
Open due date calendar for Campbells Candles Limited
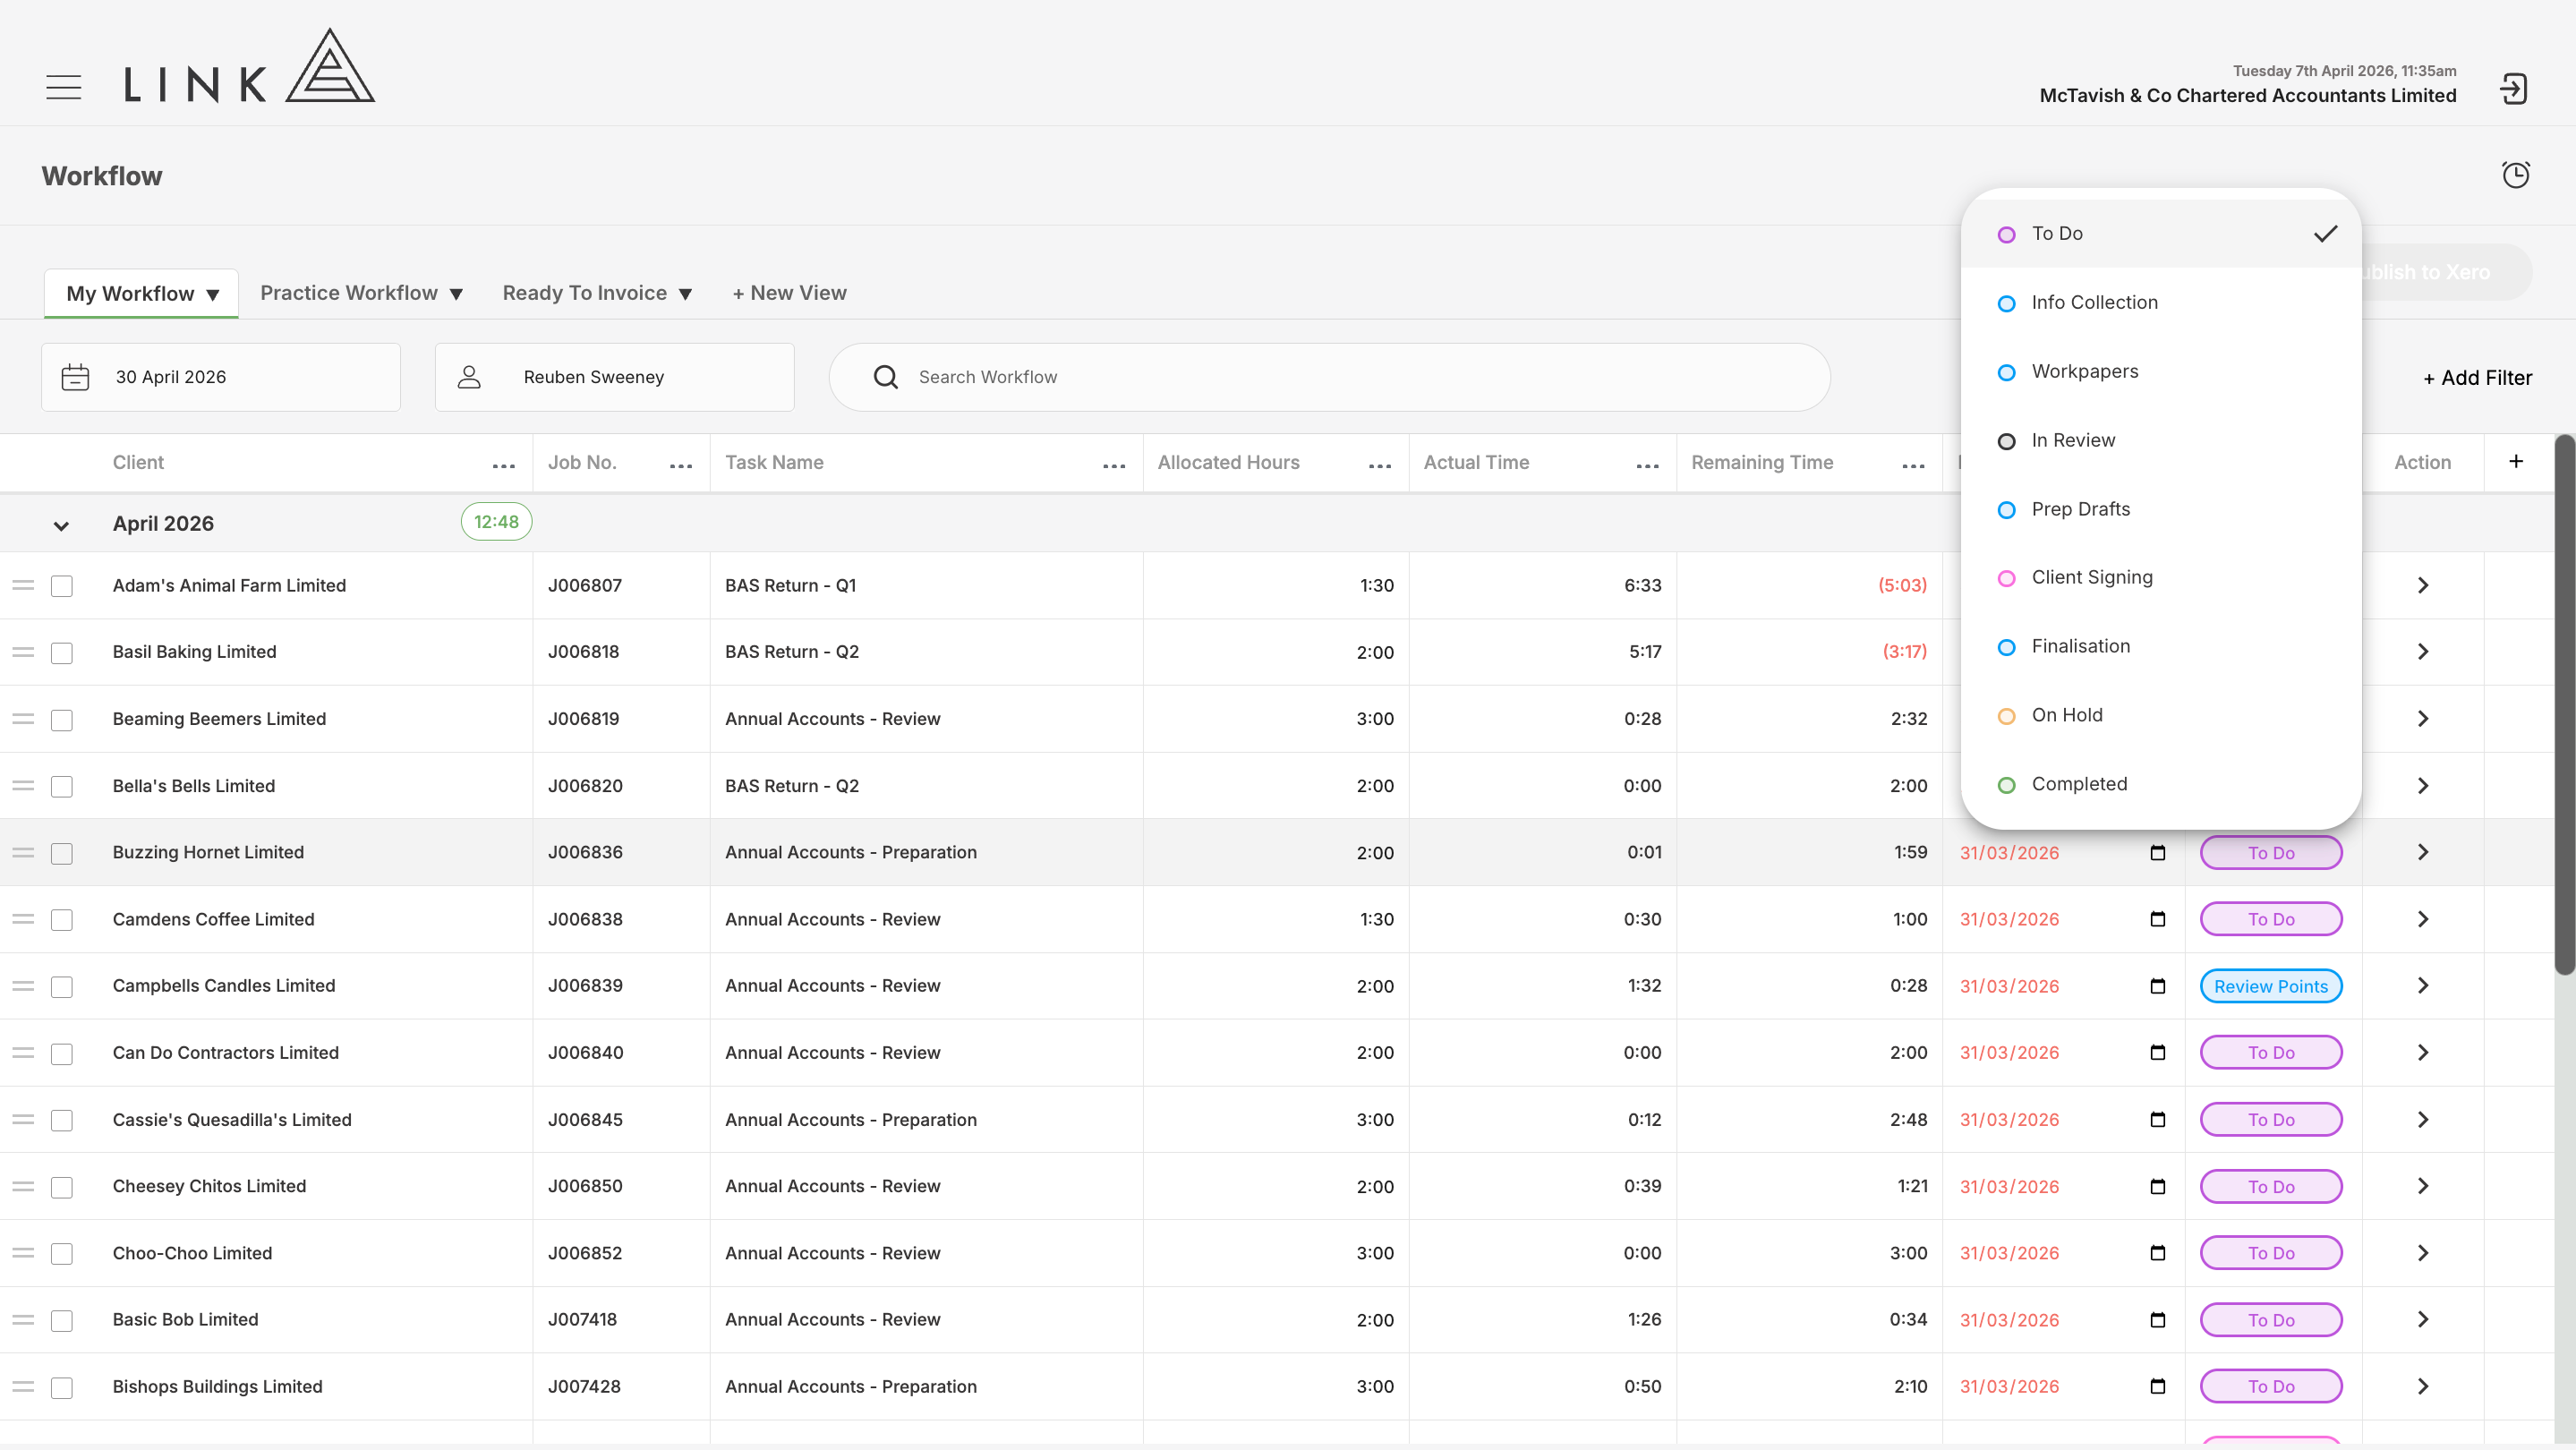coord(2158,986)
